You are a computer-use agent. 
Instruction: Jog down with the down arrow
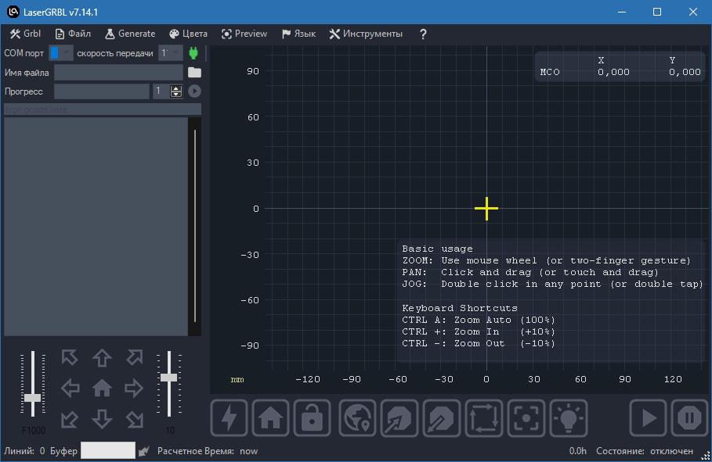click(102, 419)
